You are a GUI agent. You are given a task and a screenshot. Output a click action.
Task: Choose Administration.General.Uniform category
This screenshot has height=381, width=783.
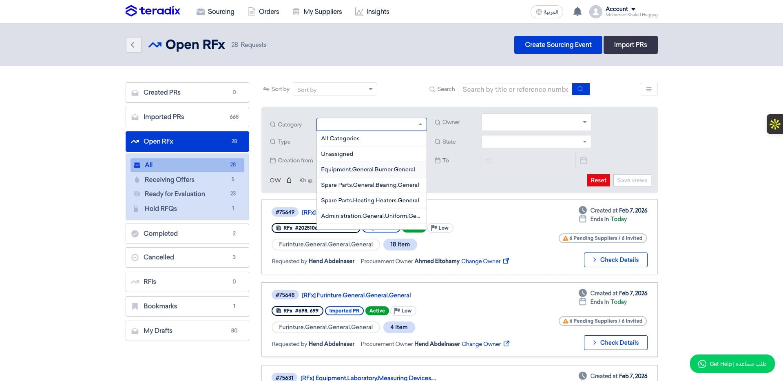pyautogui.click(x=372, y=216)
